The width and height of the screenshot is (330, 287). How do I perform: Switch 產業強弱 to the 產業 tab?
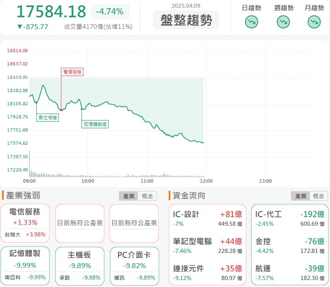(x=129, y=196)
